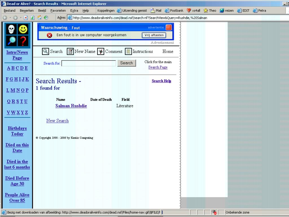Open the Died Before Age 30 link
289x217 pixels.
pyautogui.click(x=17, y=181)
